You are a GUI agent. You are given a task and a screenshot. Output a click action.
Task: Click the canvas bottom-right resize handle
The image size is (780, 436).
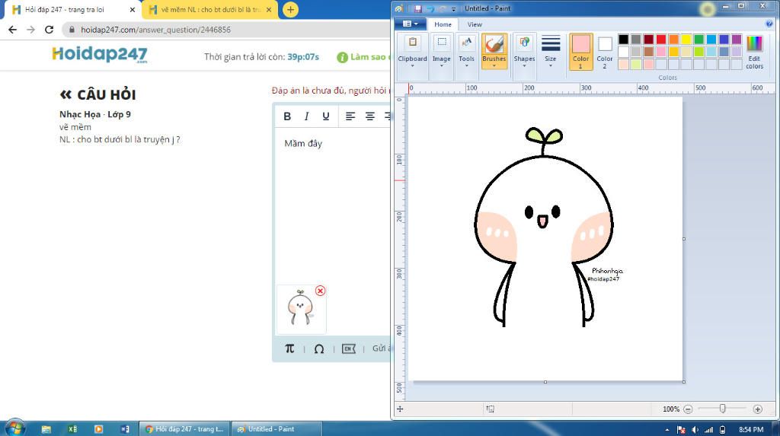[684, 382]
